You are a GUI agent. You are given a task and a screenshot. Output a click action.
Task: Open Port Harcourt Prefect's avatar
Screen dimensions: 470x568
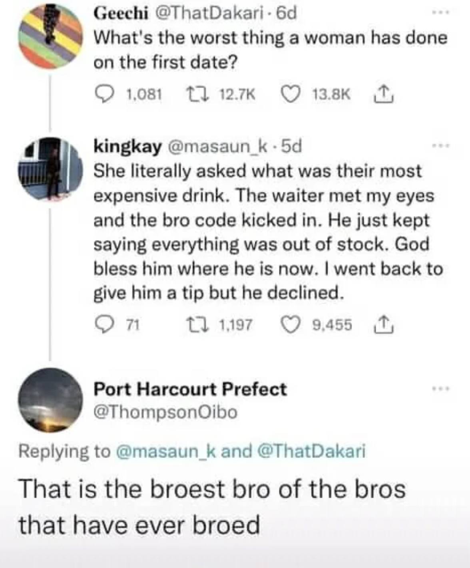(51, 400)
